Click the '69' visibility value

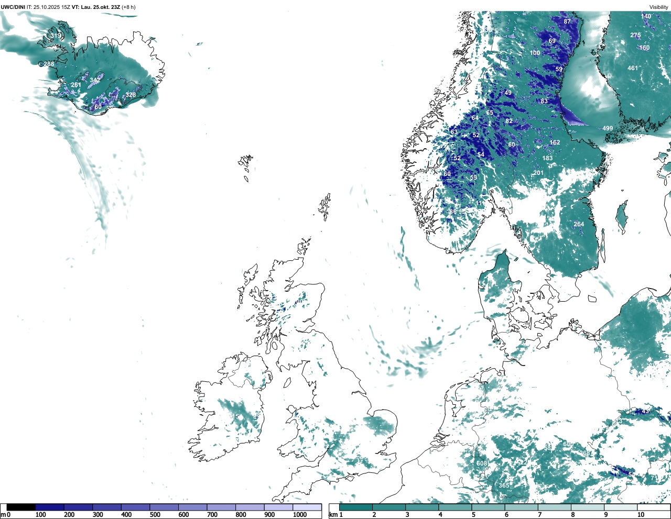tap(552, 41)
